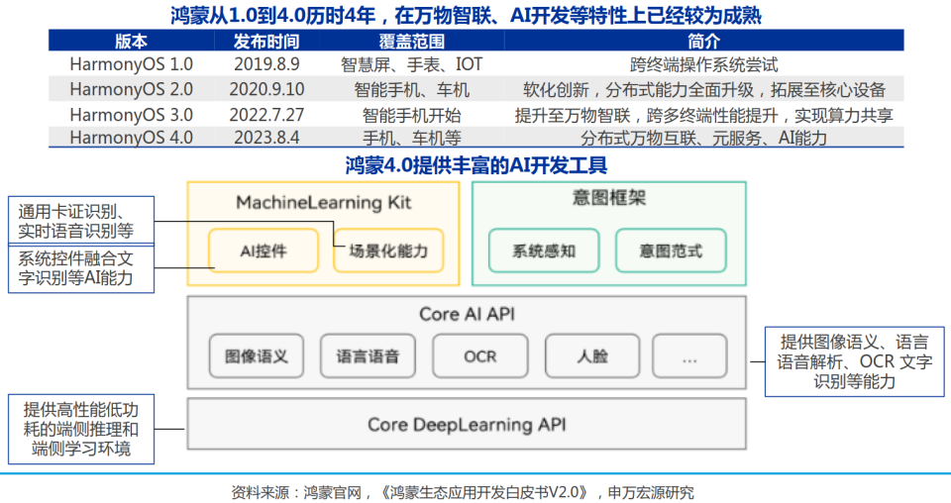
Task: Click the 2022.7.27 release date
Action: pos(266,115)
